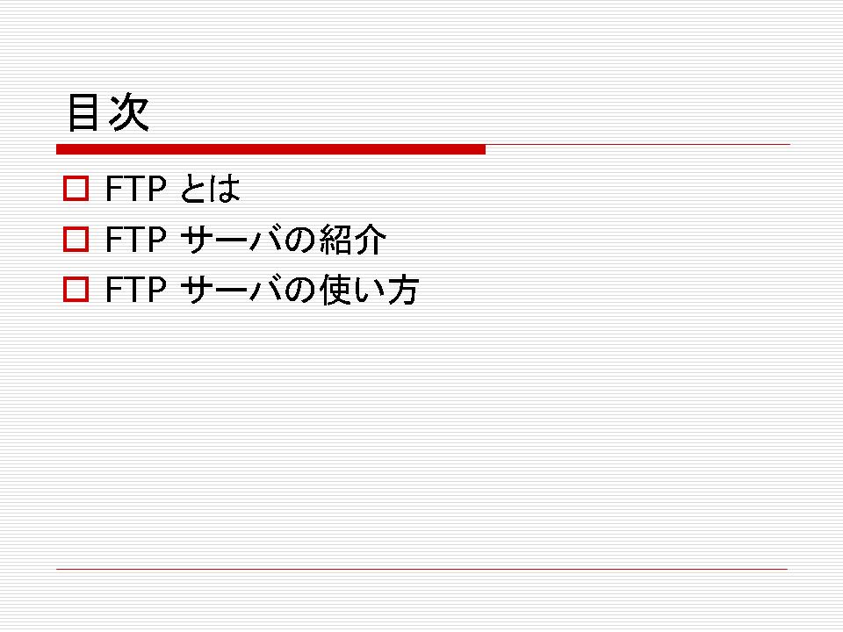Select the thick red bar under the title
The height and width of the screenshot is (632, 843).
(x=271, y=149)
